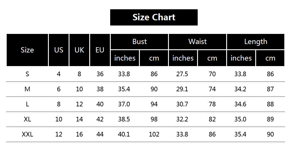The image size is (291, 151).
Task: Click the Length header cell
Action: (256, 42)
